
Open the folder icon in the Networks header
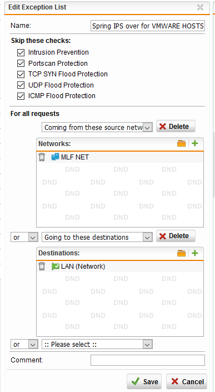(181, 143)
